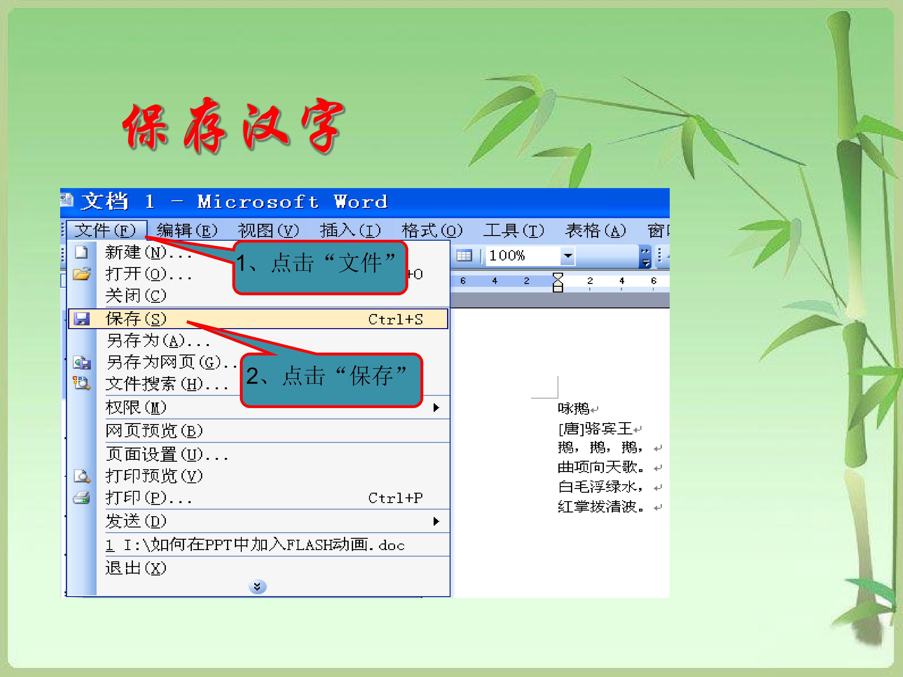
Task: Click the print preview magnifier icon
Action: point(82,476)
